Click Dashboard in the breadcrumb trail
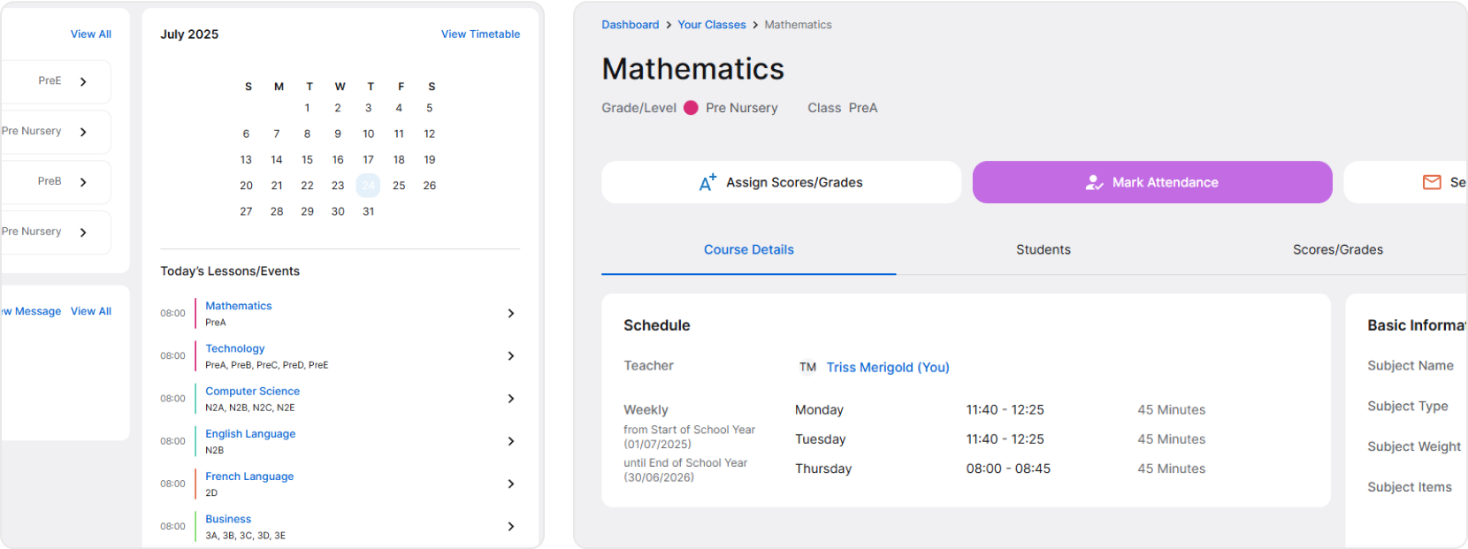The height and width of the screenshot is (549, 1468). coord(630,24)
